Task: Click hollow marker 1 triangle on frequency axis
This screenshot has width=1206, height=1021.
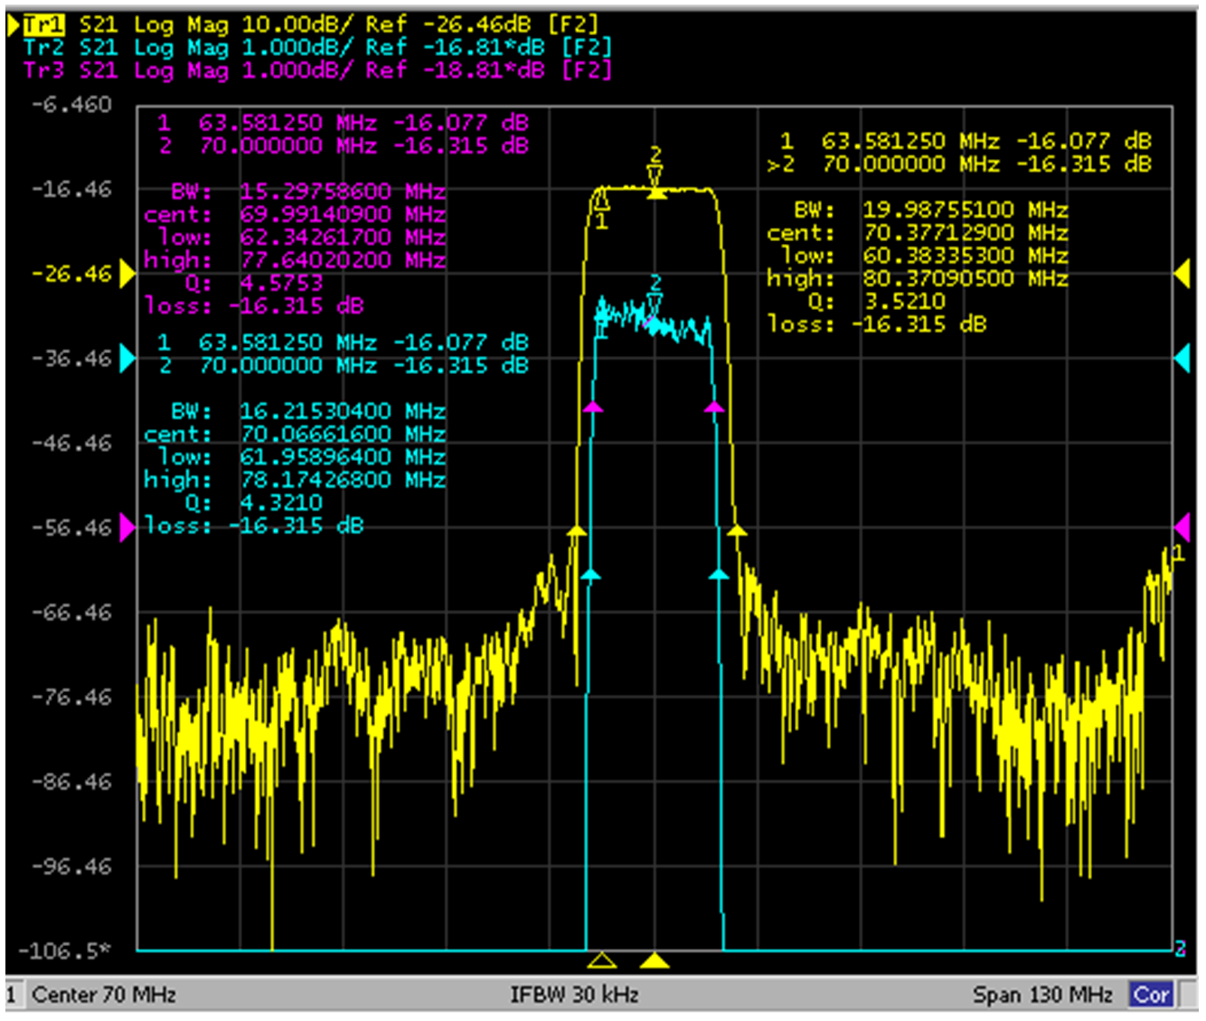Action: point(602,960)
